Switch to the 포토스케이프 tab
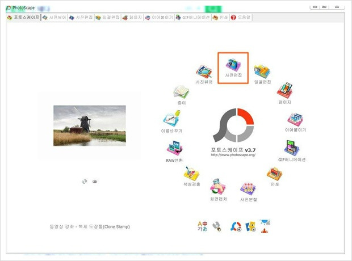352x261 pixels. click(x=23, y=17)
